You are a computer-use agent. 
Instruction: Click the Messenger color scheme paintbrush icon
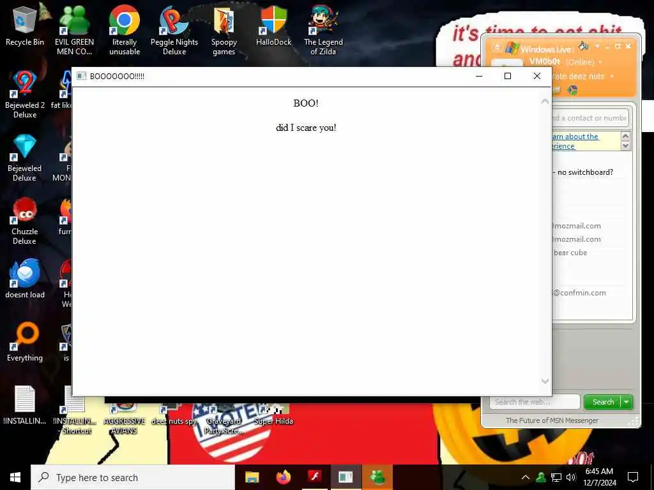tap(584, 46)
